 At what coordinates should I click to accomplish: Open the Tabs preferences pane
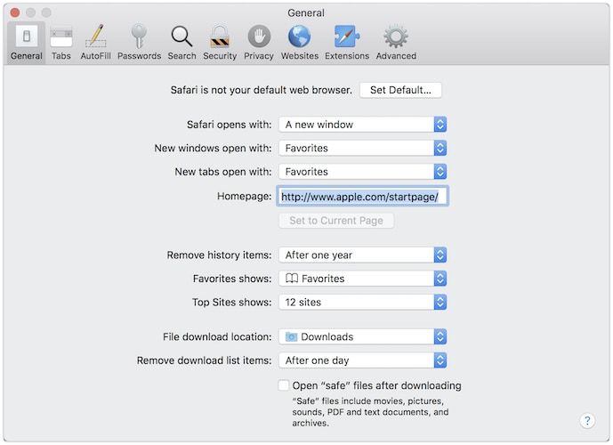coord(61,43)
